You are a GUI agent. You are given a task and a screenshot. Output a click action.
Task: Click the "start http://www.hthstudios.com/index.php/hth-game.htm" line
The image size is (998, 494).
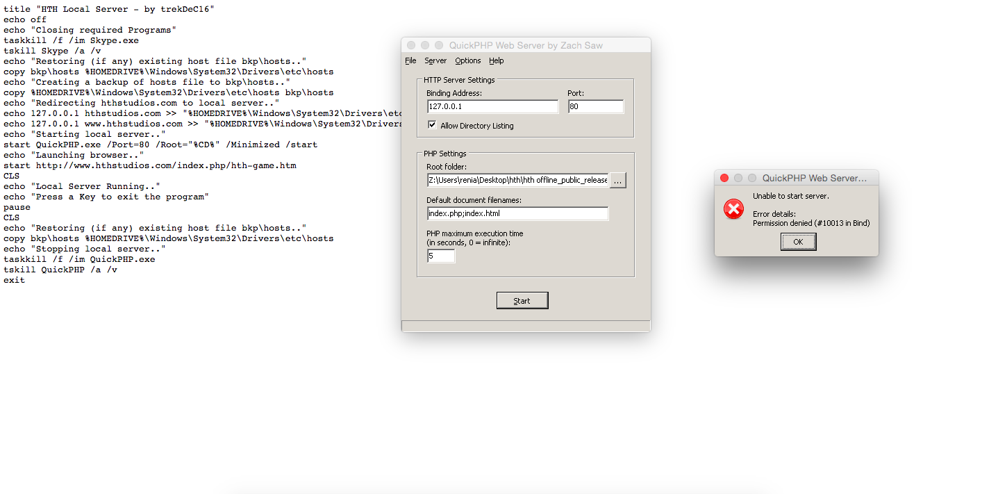[150, 165]
